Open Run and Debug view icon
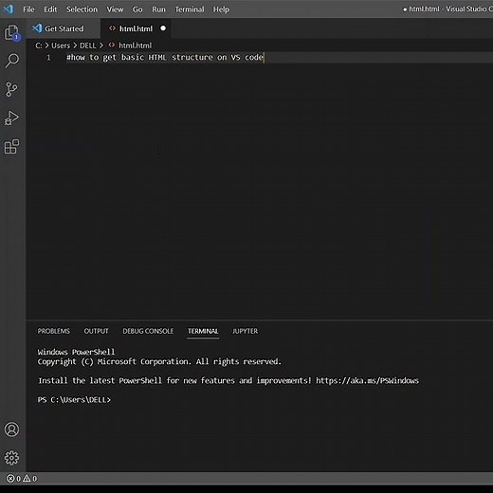This screenshot has width=493, height=493. point(11,118)
